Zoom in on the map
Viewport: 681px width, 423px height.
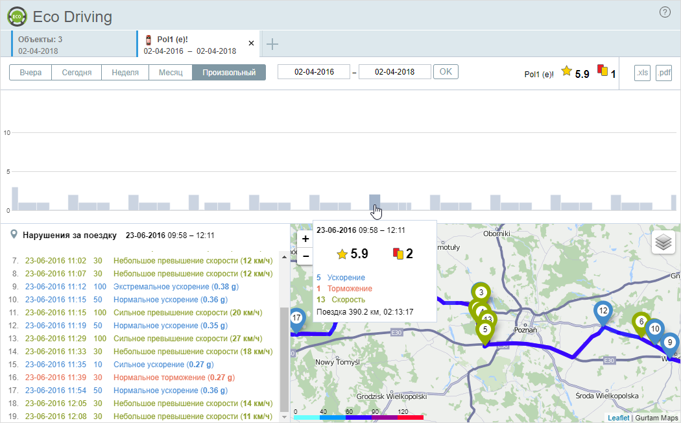305,239
